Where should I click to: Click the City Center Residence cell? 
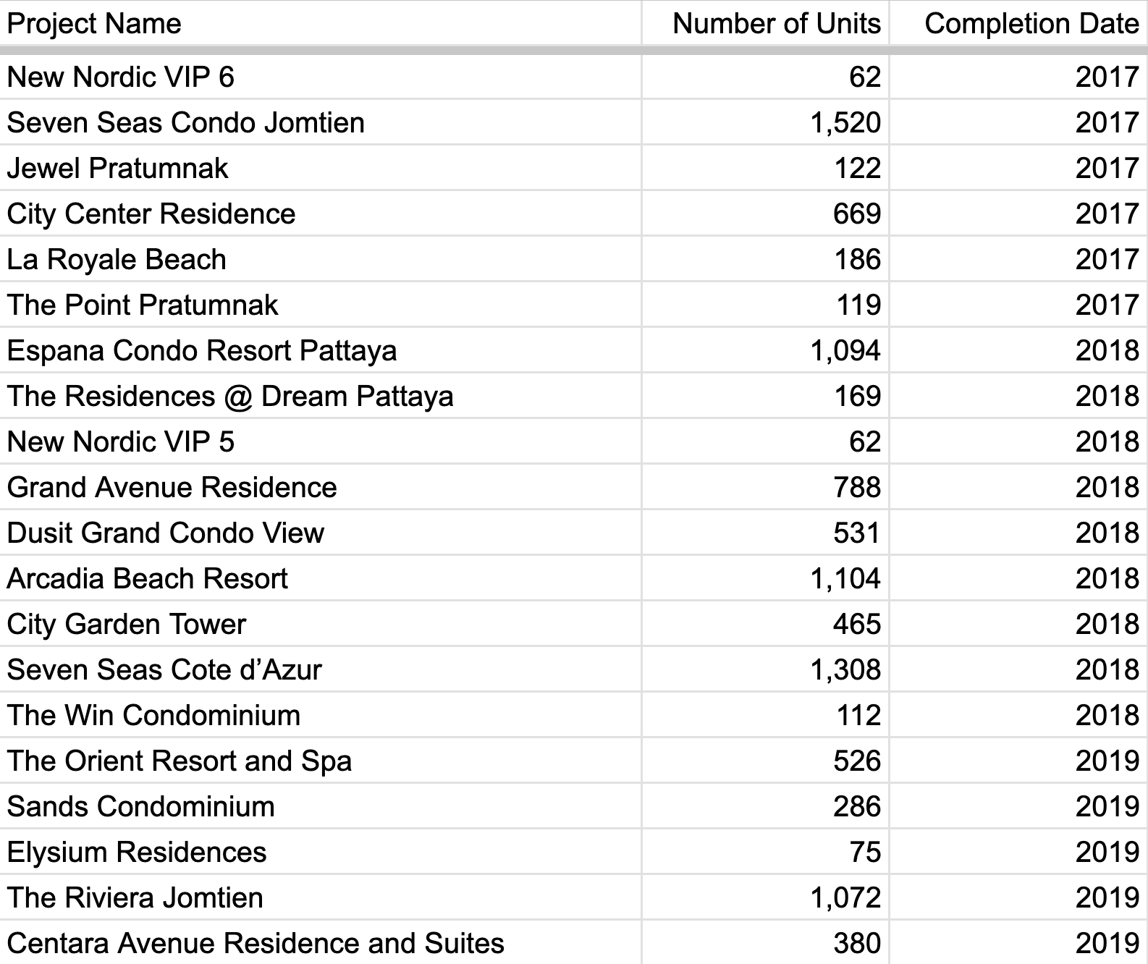coord(320,213)
